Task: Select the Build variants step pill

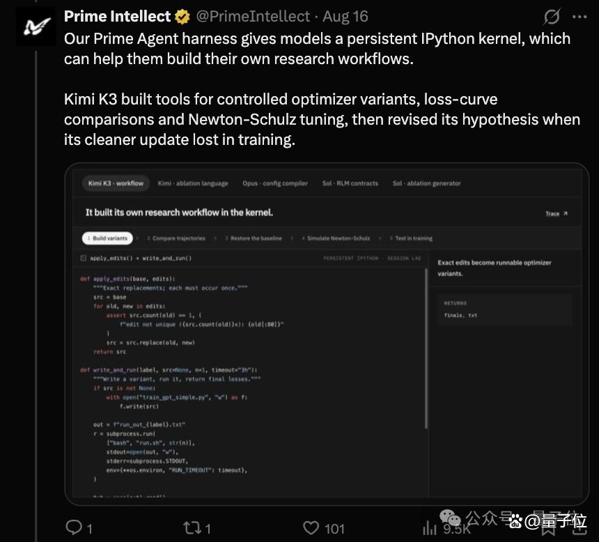Action: click(x=107, y=238)
